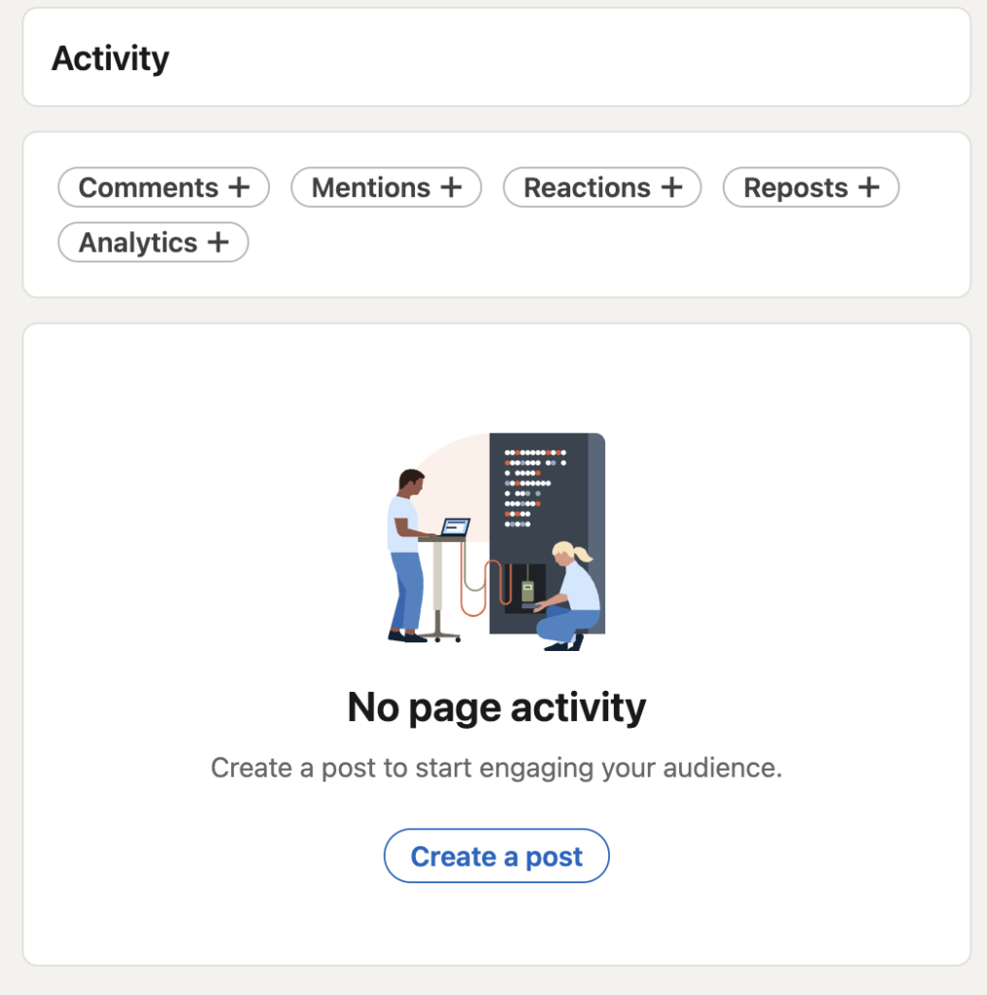Screen dimensions: 987x995
Task: Add the Reactions filter chip
Action: (x=602, y=188)
